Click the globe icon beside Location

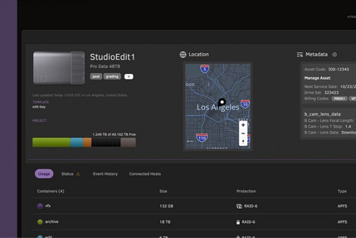pos(183,55)
